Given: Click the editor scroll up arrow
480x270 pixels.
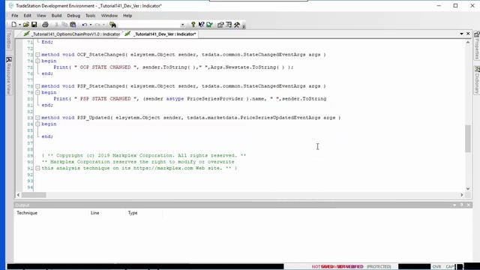Looking at the screenshot, I should [x=468, y=43].
